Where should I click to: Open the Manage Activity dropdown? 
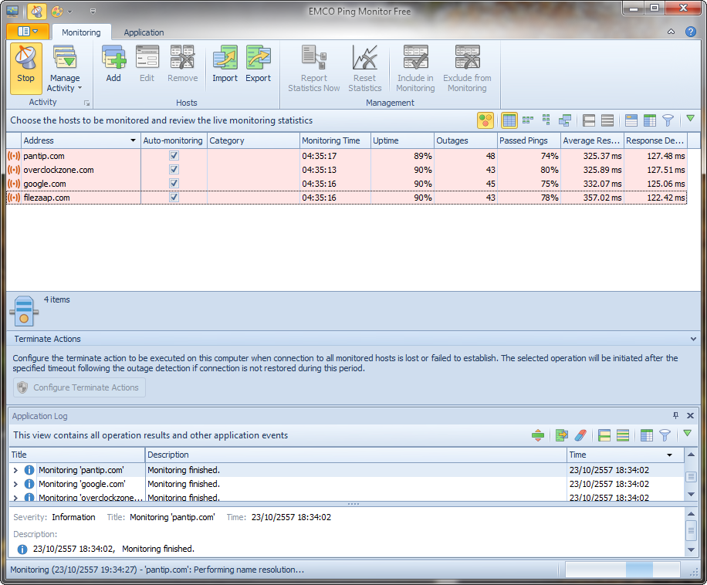click(x=64, y=83)
